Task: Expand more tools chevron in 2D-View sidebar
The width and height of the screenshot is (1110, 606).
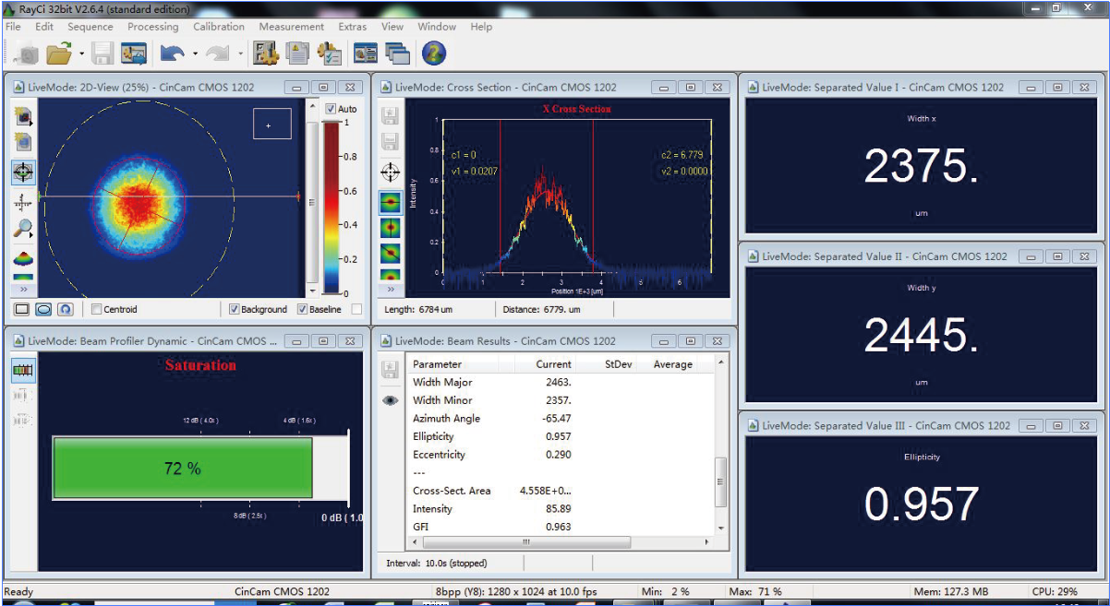Action: point(23,289)
